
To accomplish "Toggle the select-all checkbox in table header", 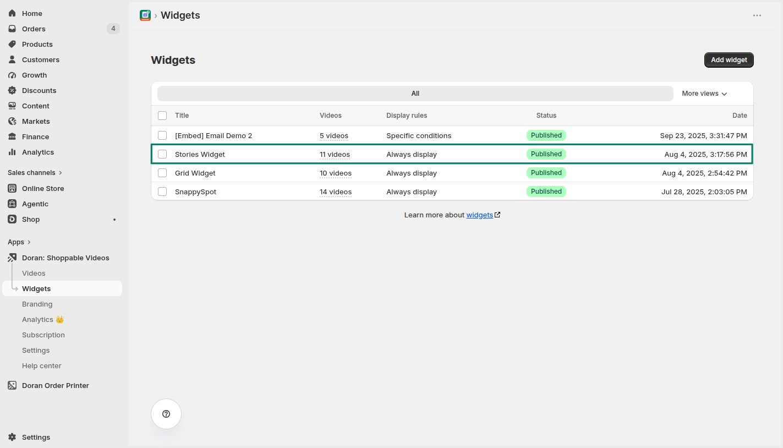I will (x=162, y=116).
